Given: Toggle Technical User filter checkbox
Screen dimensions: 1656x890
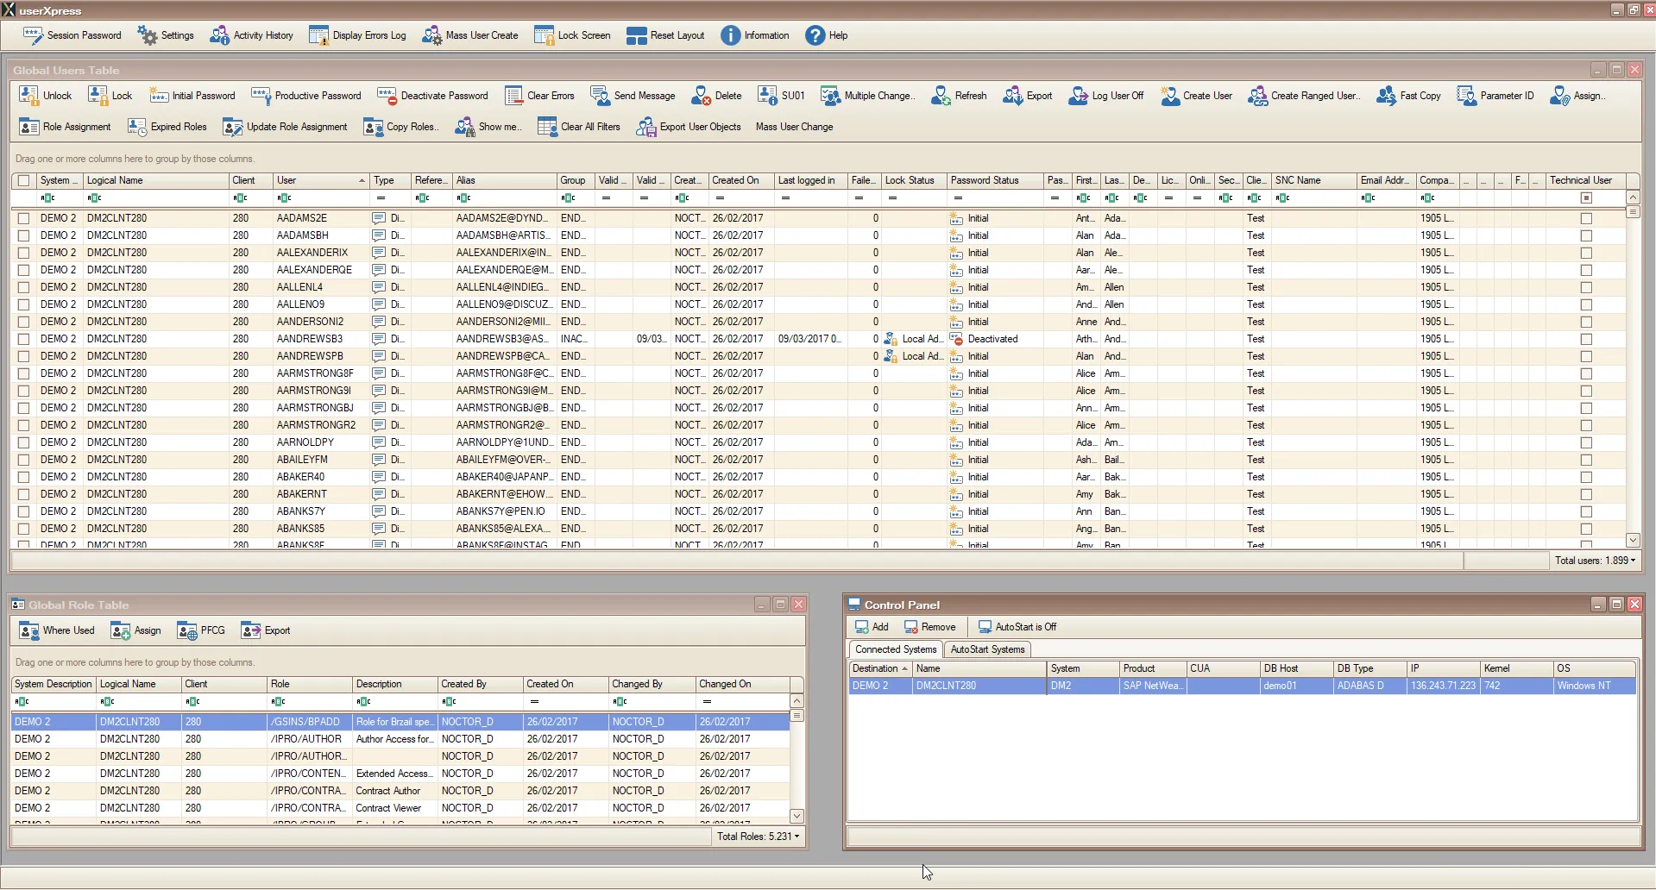Looking at the screenshot, I should 1586,197.
